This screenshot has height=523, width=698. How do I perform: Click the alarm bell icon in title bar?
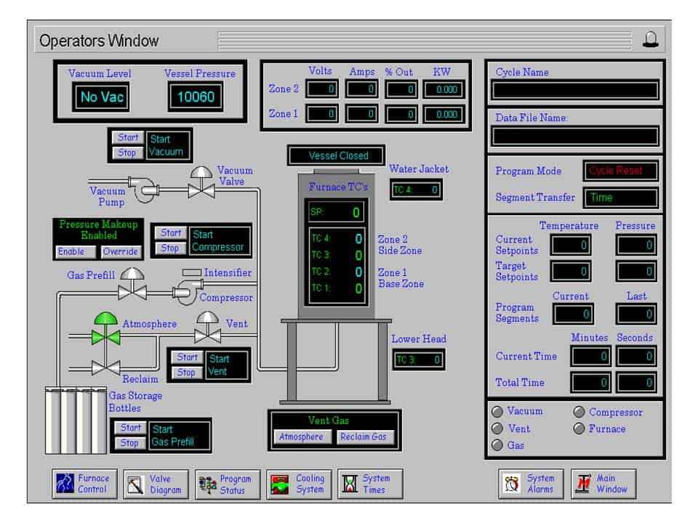[649, 41]
